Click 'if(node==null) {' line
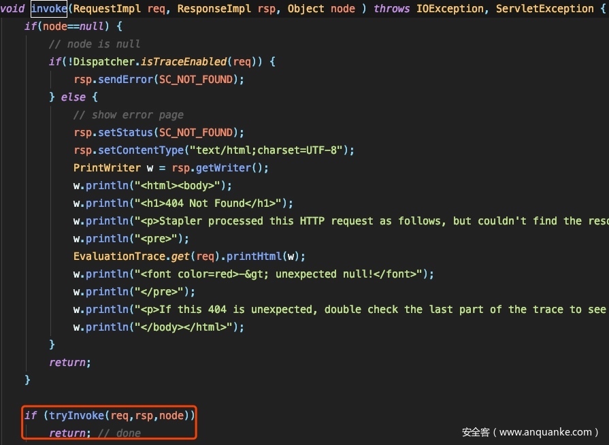 coord(73,27)
